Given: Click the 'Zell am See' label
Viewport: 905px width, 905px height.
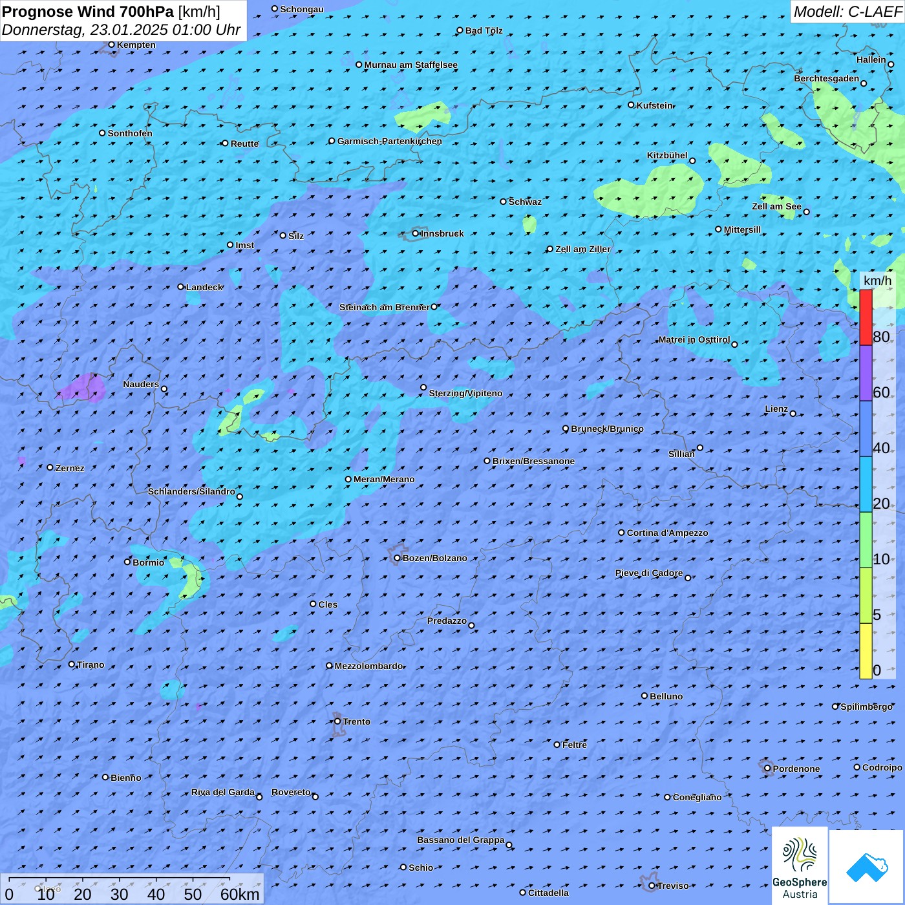Looking at the screenshot, I should (776, 206).
